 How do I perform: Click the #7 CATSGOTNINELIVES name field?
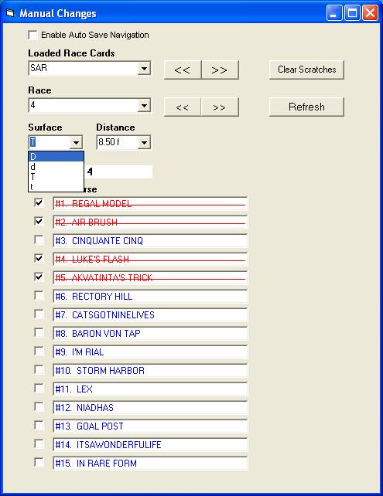(150, 314)
